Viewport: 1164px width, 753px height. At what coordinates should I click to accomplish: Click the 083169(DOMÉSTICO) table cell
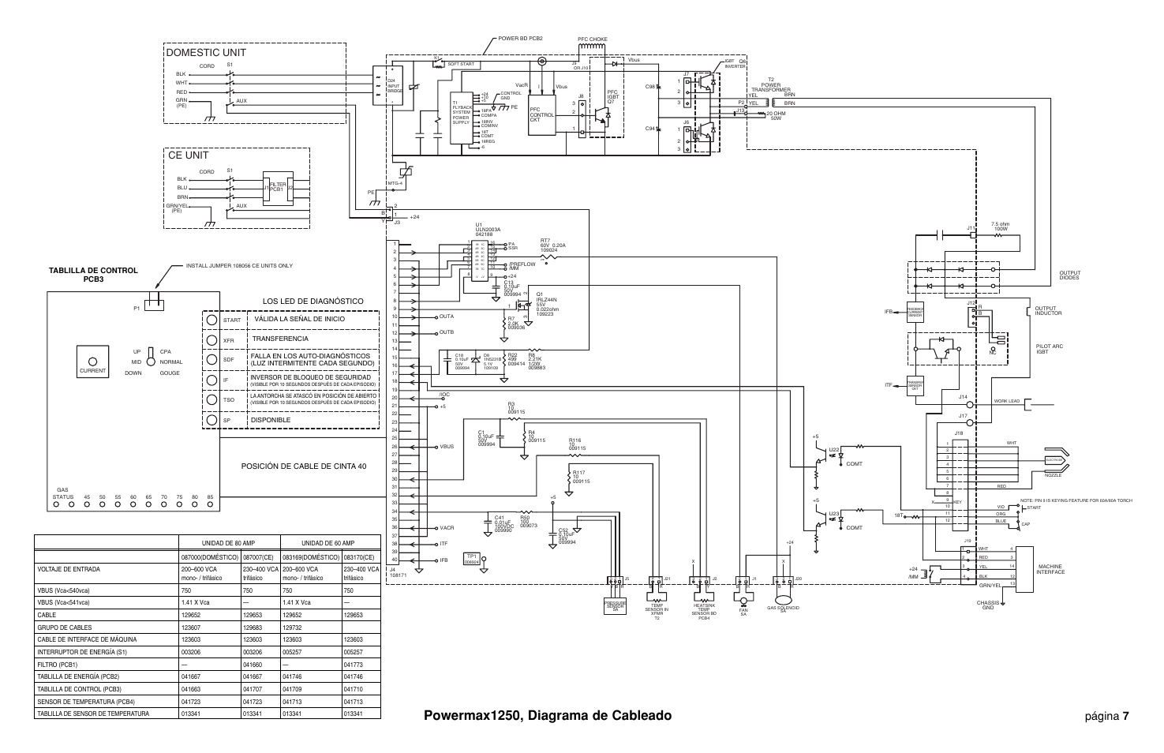click(x=310, y=557)
